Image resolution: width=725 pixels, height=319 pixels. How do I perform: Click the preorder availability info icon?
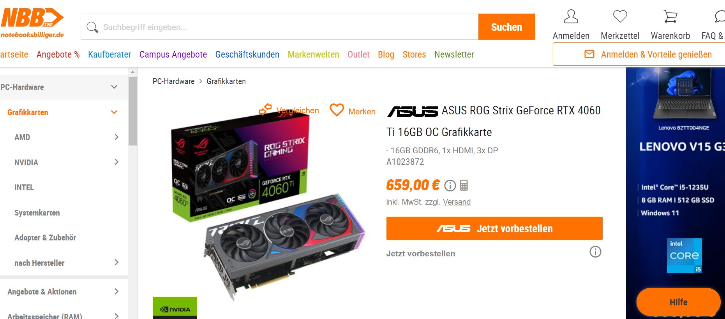coord(595,252)
